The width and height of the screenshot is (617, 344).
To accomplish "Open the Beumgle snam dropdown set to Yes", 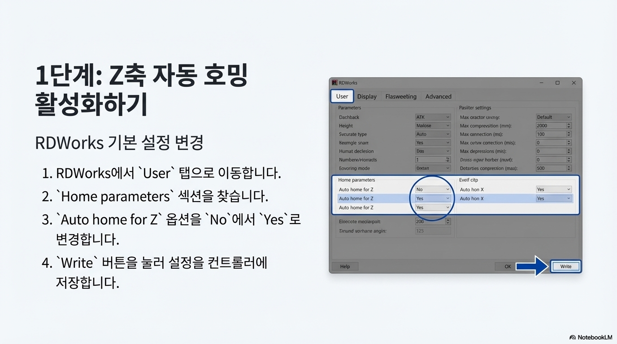I will pyautogui.click(x=433, y=142).
